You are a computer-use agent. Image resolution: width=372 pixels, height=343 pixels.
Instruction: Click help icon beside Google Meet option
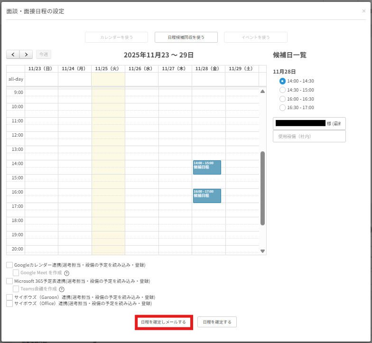67,273
